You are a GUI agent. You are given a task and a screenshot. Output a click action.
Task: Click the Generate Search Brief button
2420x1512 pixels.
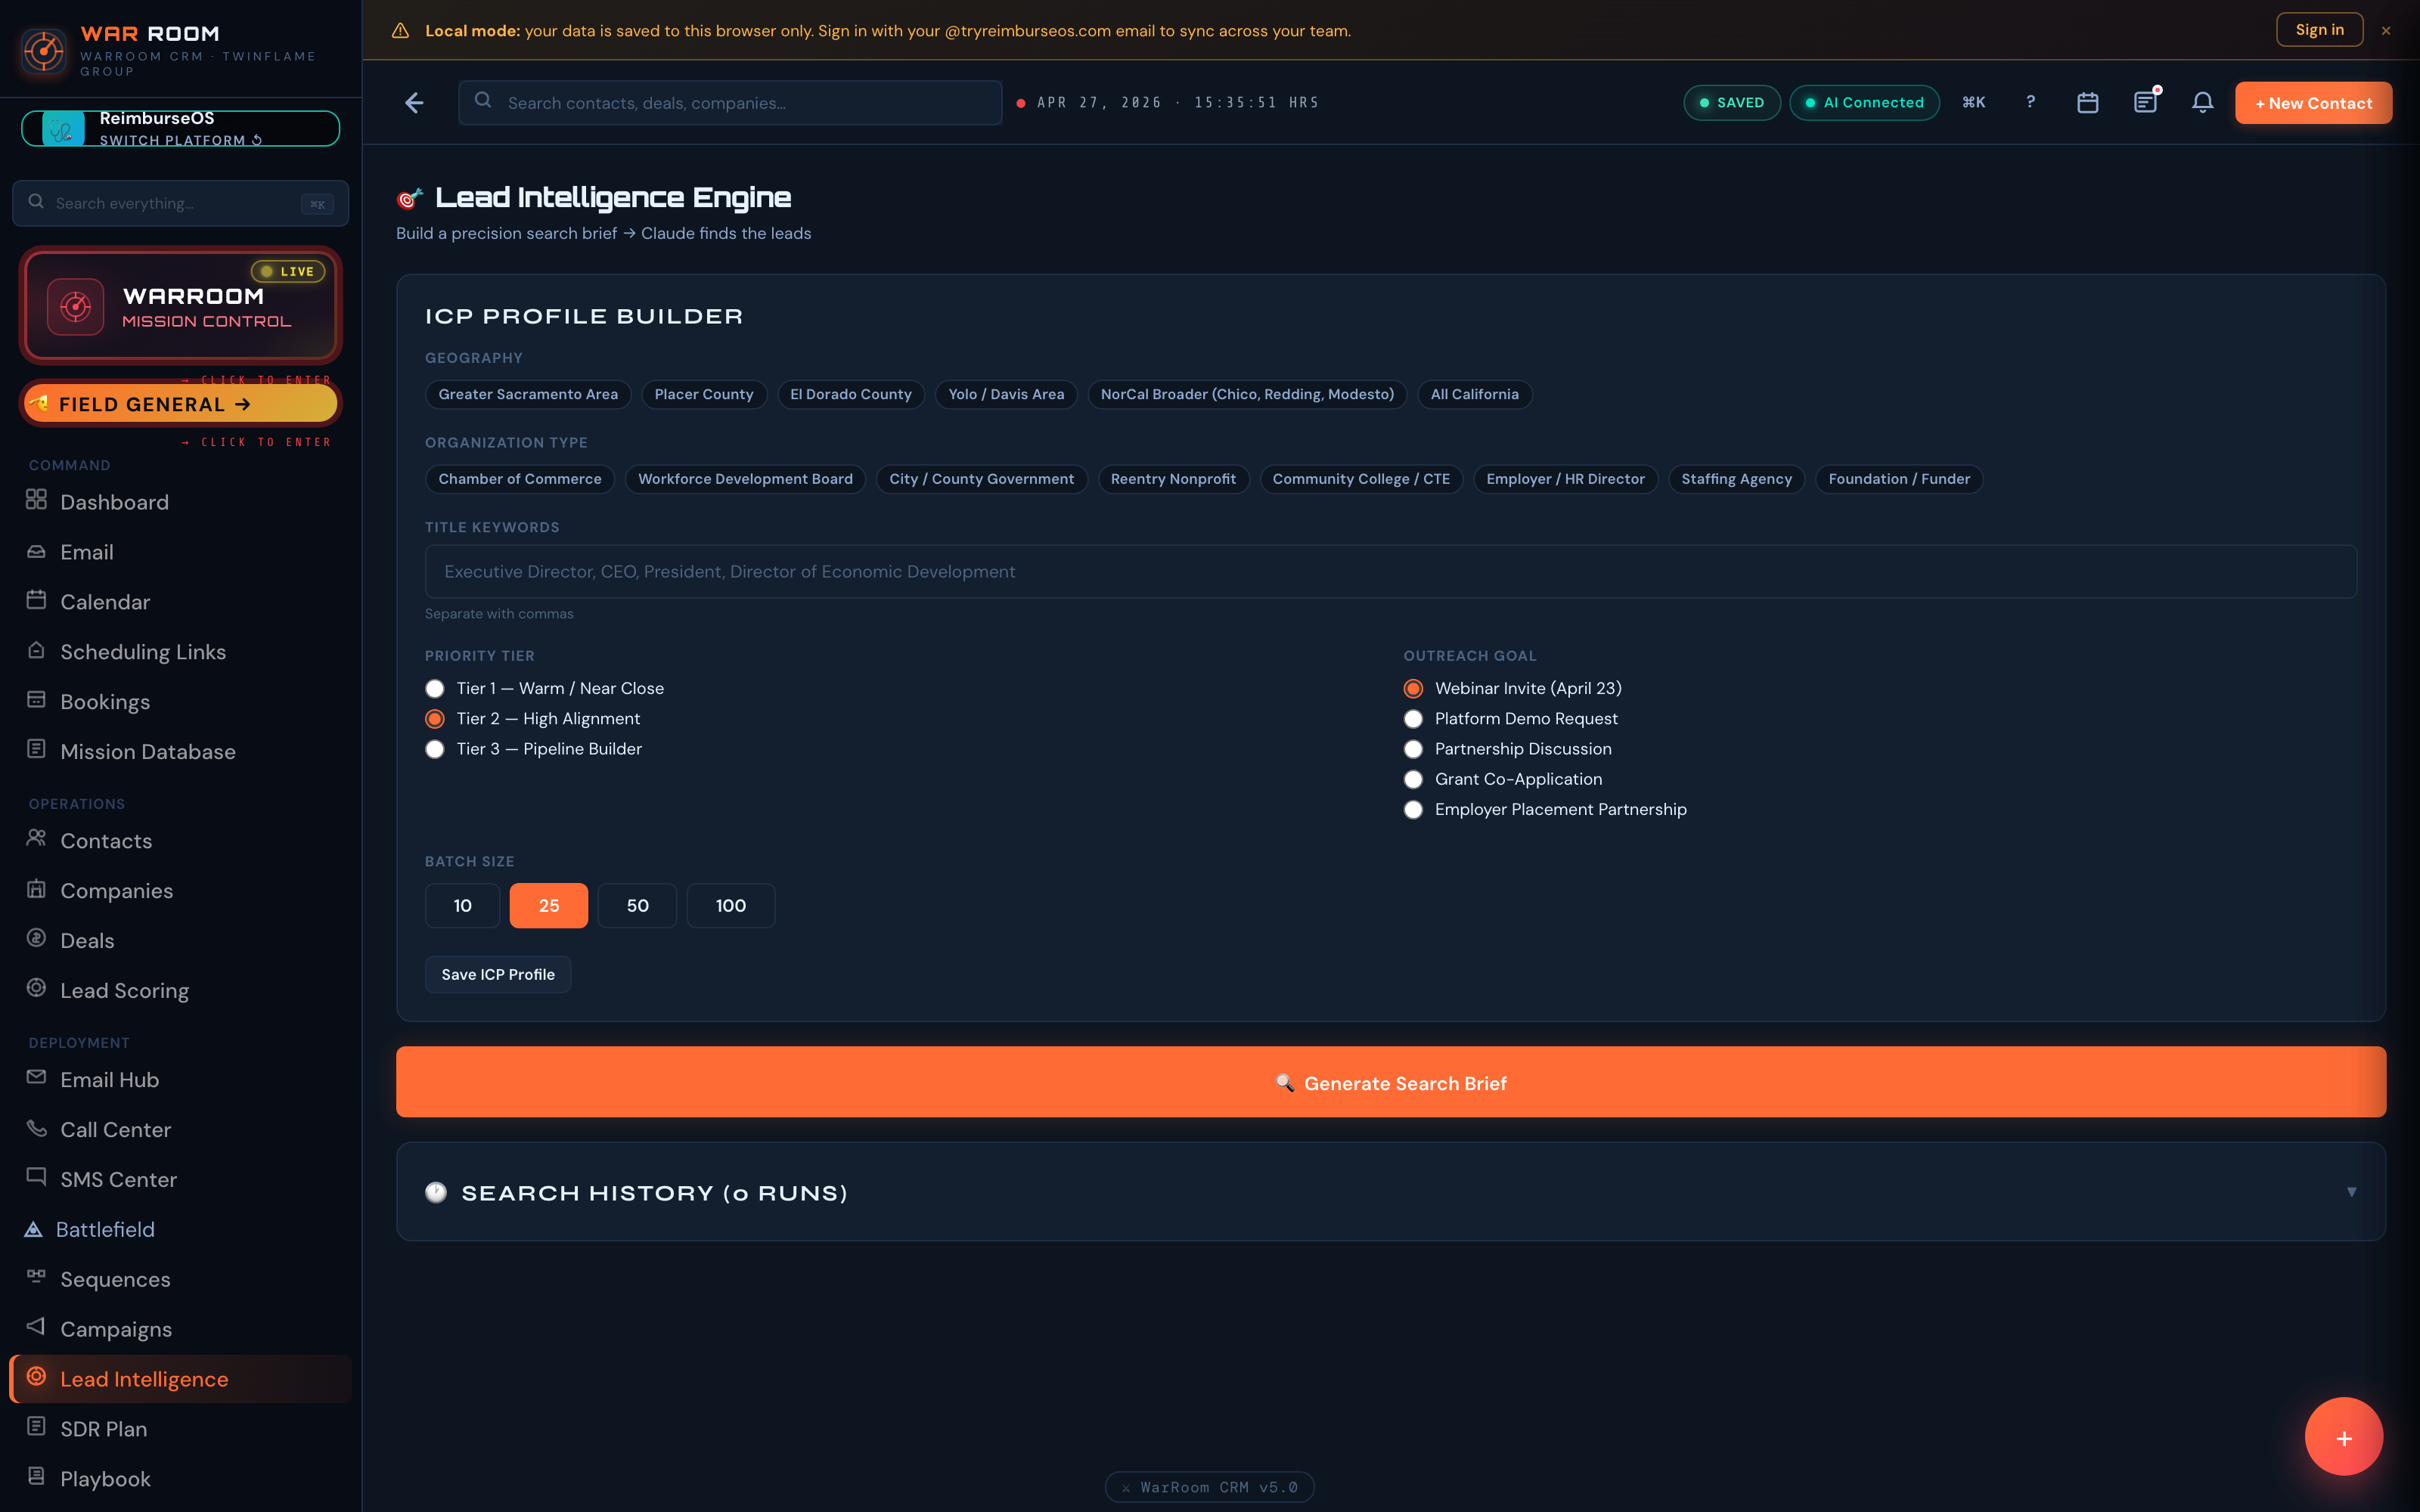[x=1390, y=1083]
